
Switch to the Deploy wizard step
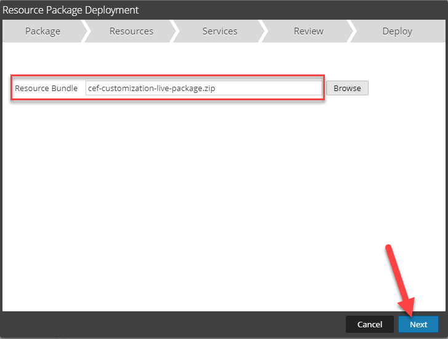[x=397, y=31]
